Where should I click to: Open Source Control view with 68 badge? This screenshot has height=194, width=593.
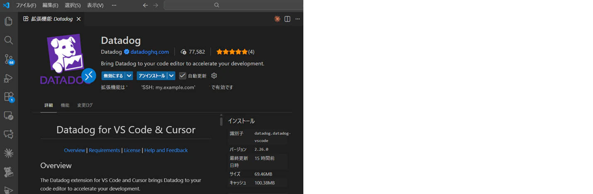[8, 59]
